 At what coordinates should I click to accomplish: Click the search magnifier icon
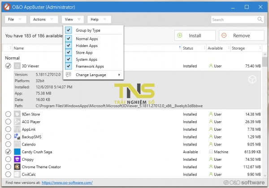[260, 19]
